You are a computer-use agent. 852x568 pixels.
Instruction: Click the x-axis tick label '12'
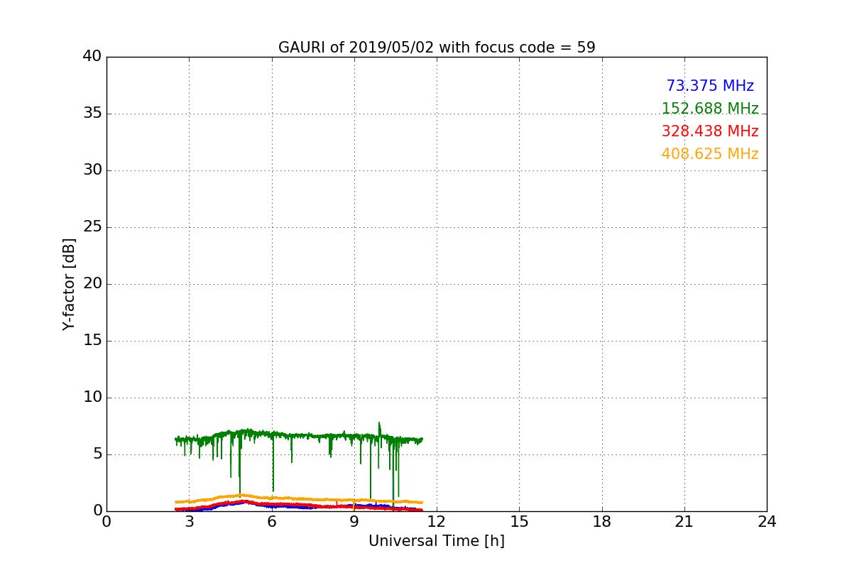tap(437, 522)
